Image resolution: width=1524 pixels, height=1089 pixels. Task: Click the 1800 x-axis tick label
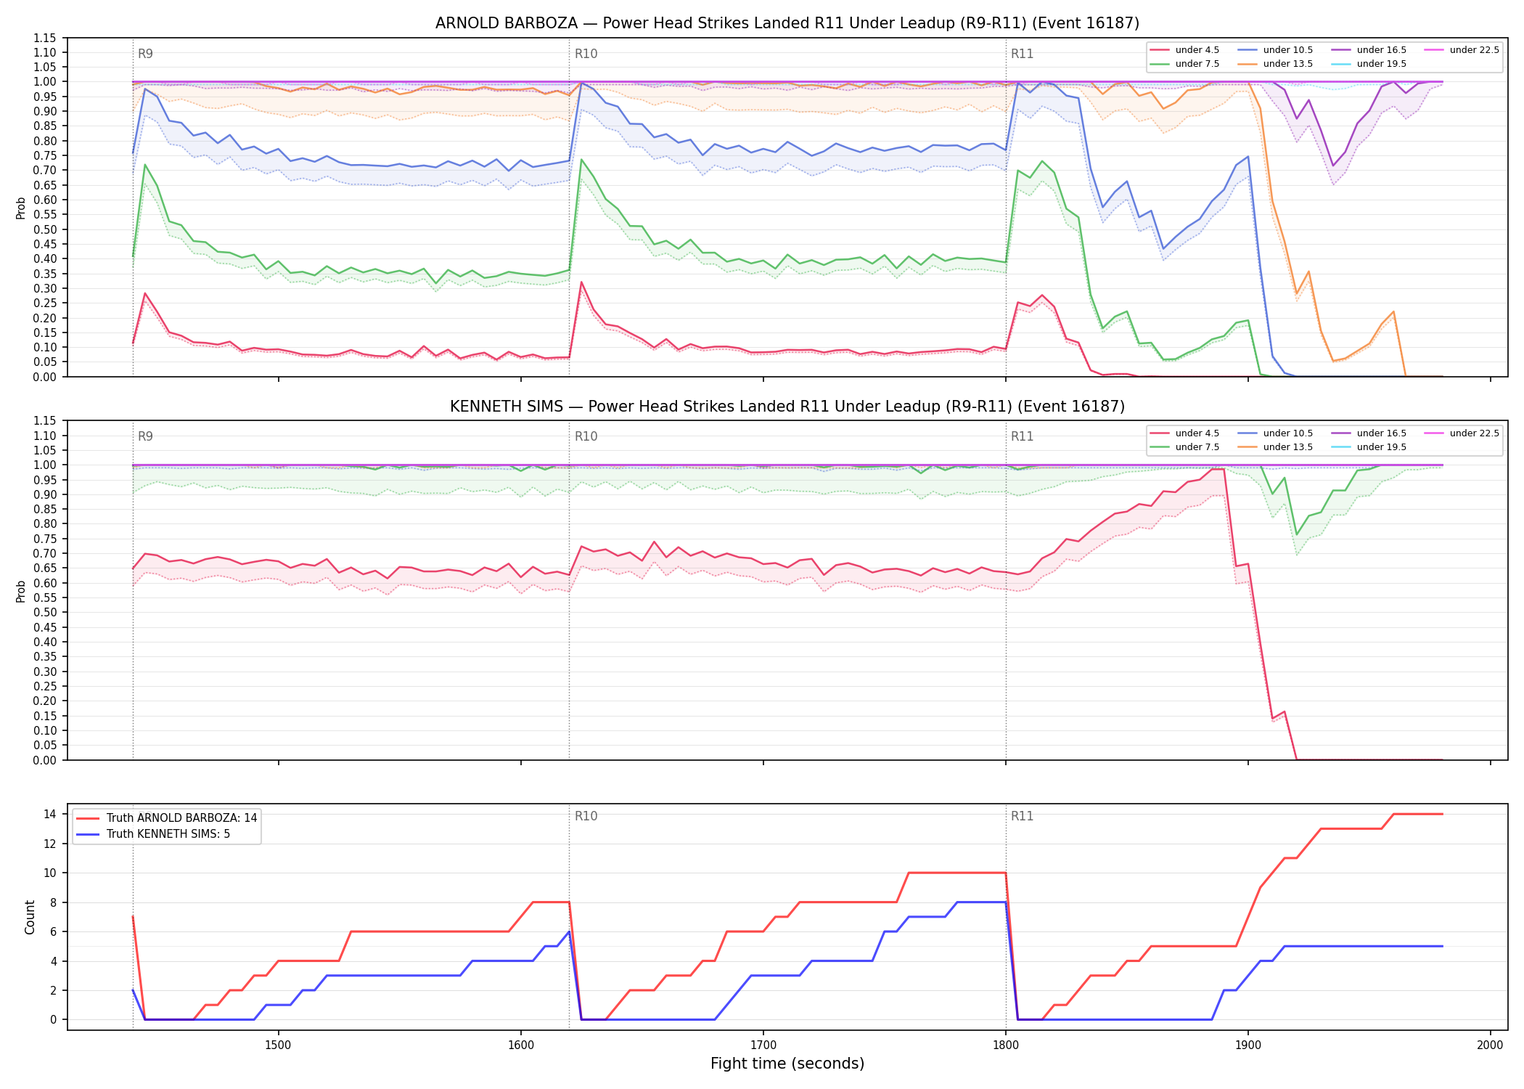(1005, 1045)
